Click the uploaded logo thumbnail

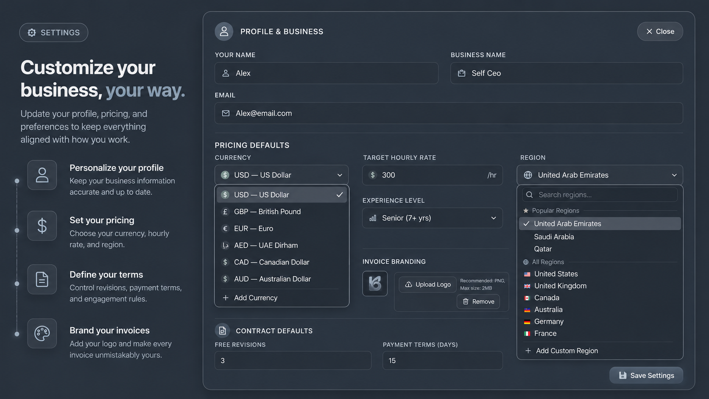375,283
